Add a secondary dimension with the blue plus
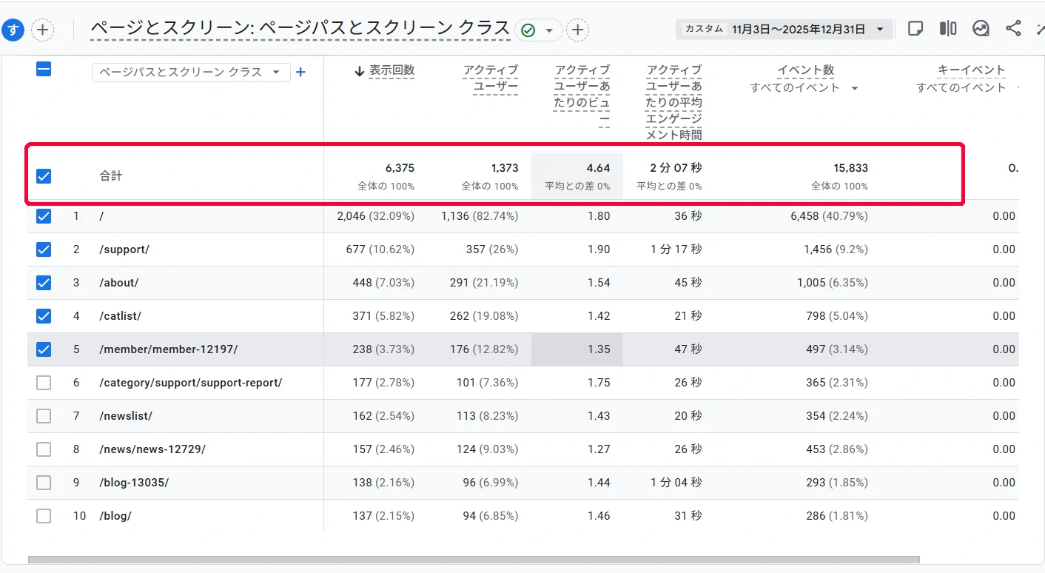This screenshot has width=1045, height=573. click(x=300, y=72)
